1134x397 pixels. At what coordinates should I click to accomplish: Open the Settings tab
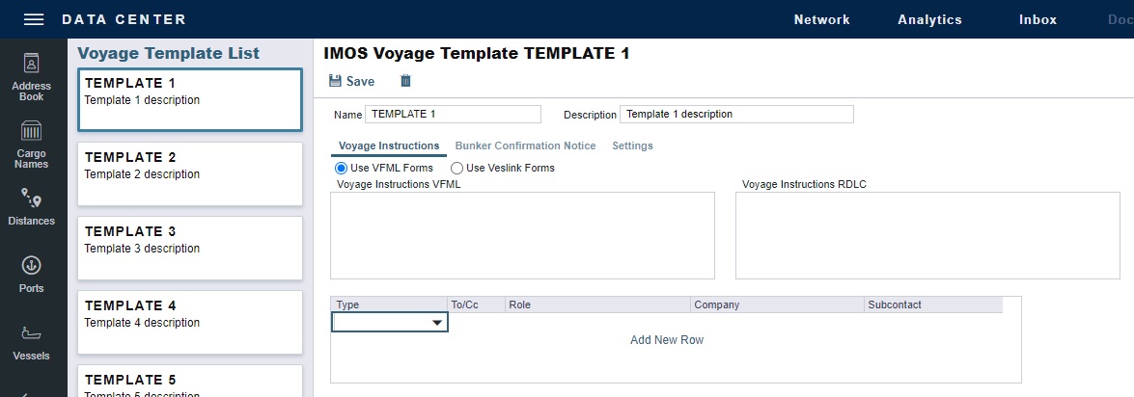click(x=632, y=146)
